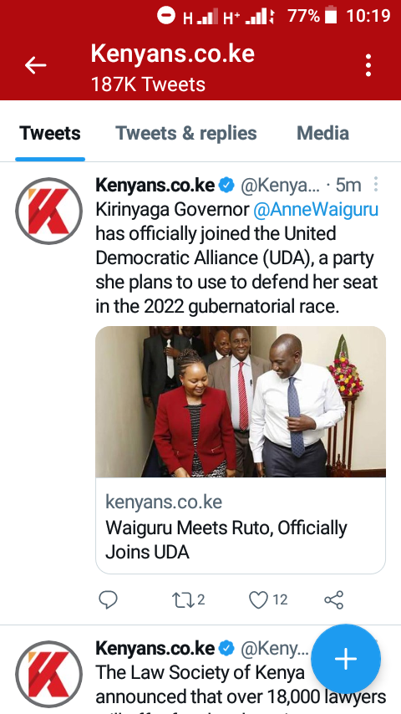The image size is (401, 714).
Task: Open the three-dot overflow menu in header
Action: 368,65
